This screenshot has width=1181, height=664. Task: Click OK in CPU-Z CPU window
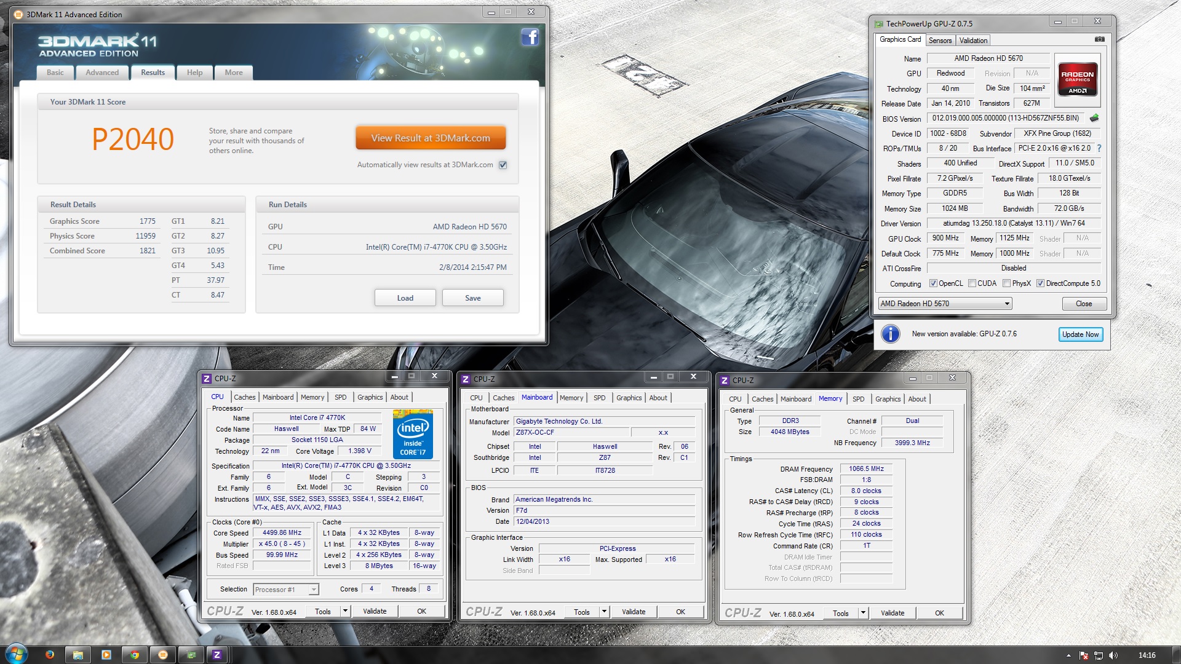point(421,611)
